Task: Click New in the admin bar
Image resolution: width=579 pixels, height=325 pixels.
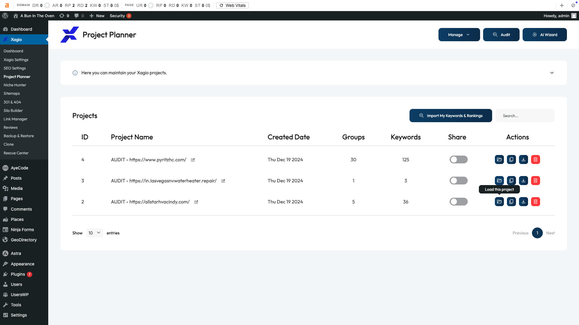Action: tap(97, 16)
